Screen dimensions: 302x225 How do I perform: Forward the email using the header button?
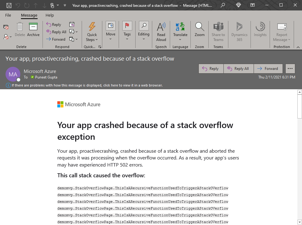click(268, 68)
